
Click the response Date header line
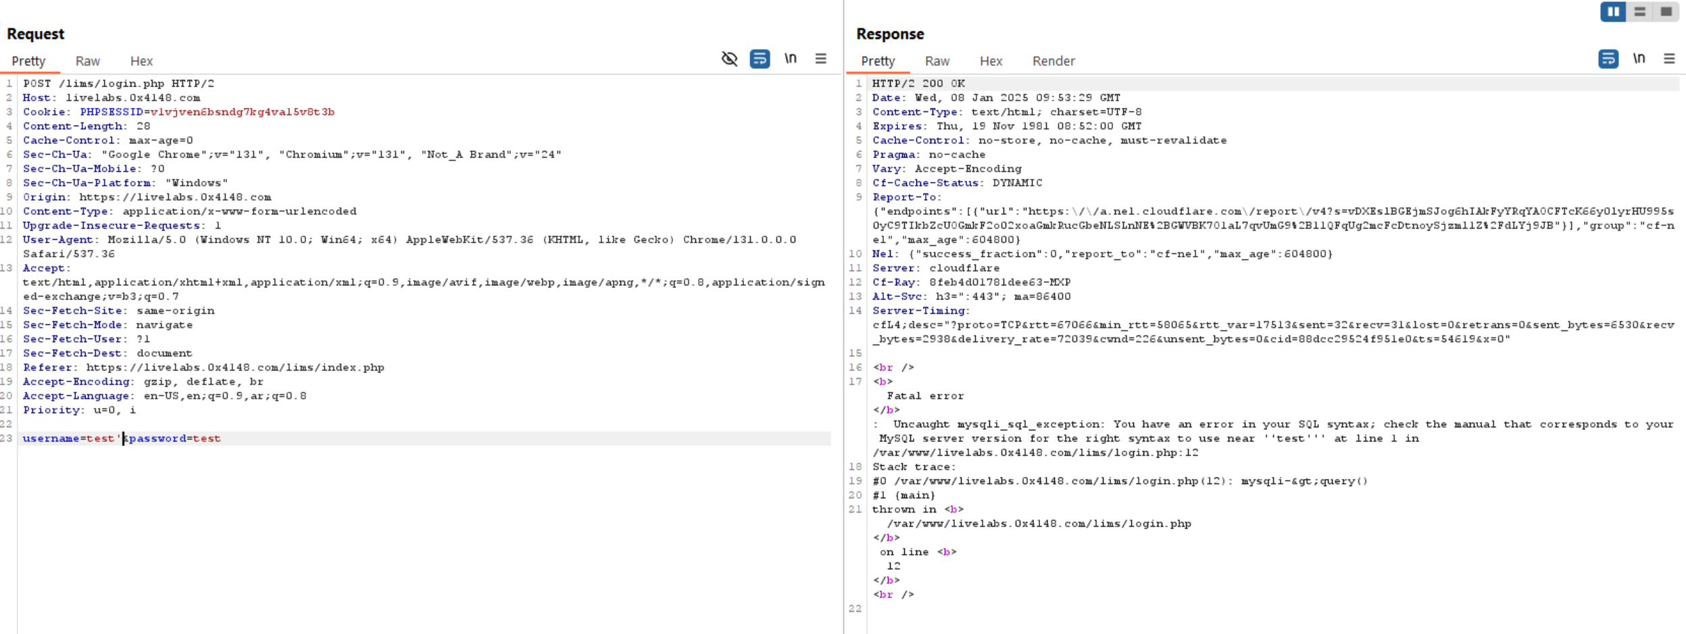coord(996,98)
